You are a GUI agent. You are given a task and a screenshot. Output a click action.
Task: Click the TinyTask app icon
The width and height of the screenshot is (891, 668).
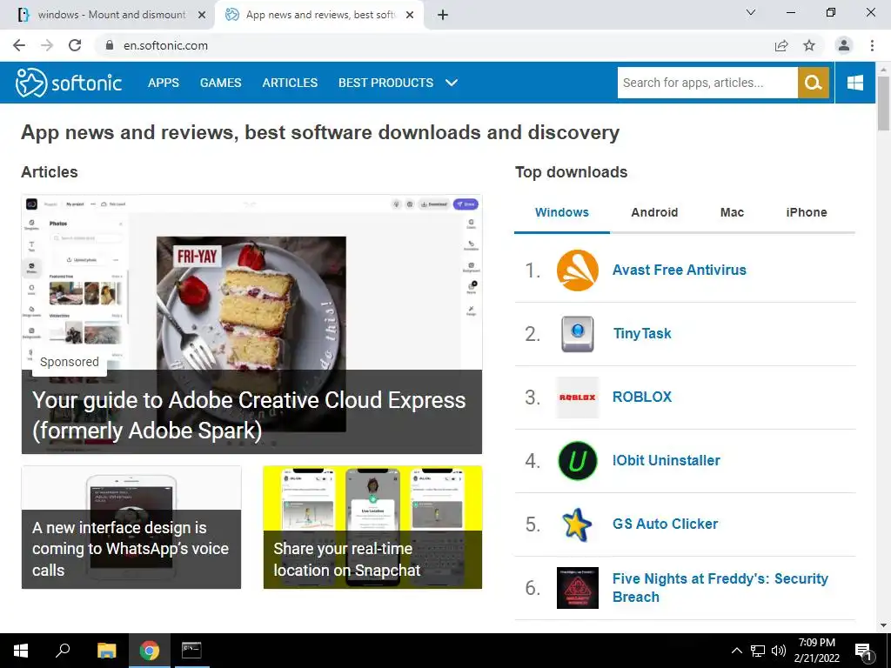click(578, 334)
